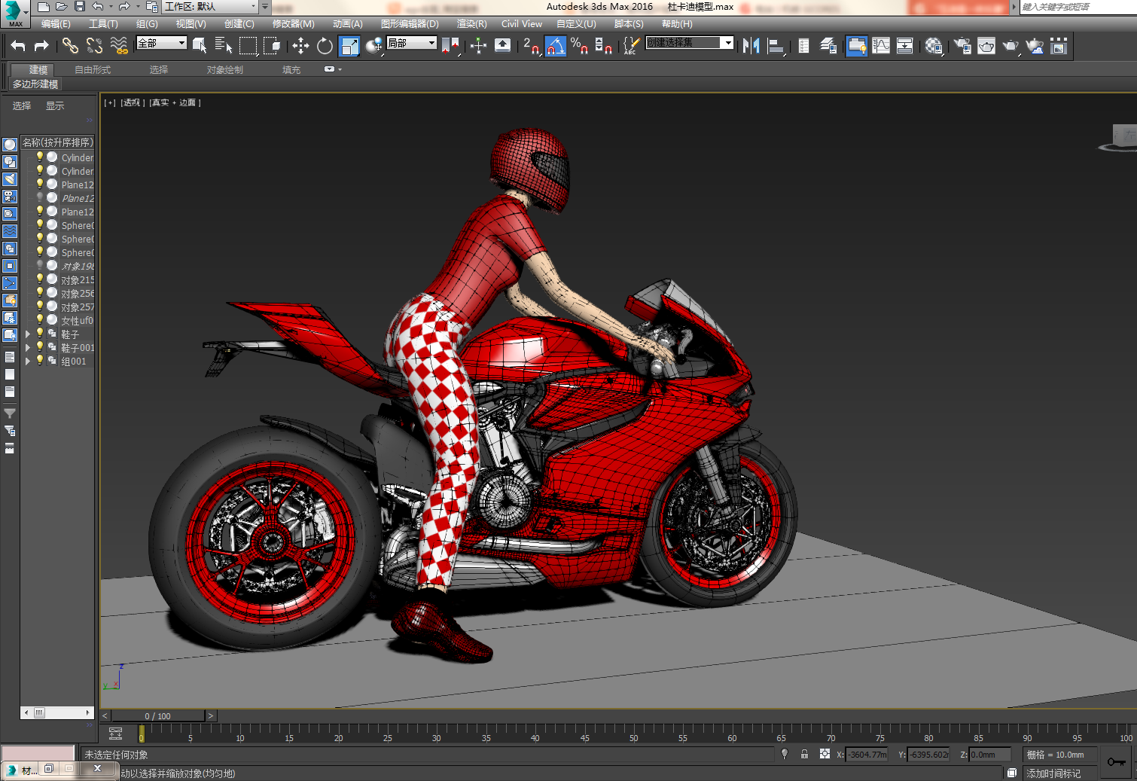The height and width of the screenshot is (781, 1137).
Task: Toggle the Percent Snap button
Action: pyautogui.click(x=579, y=46)
